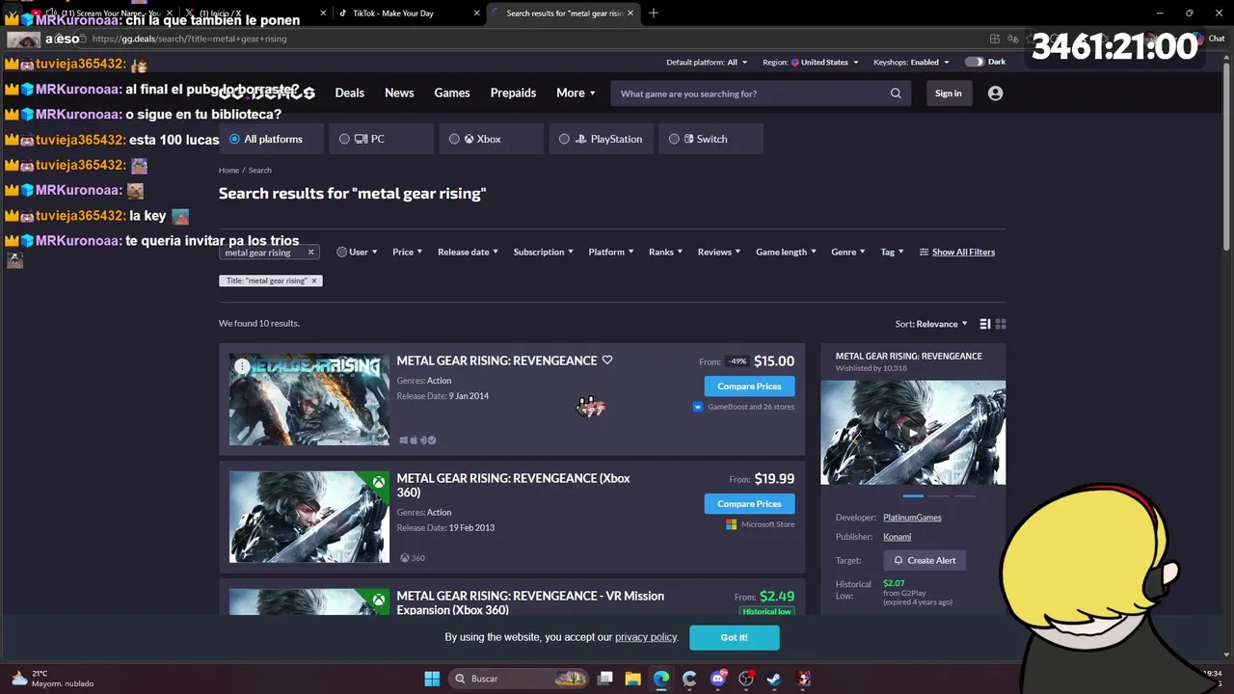This screenshot has height=694, width=1234.
Task: Expand the More navigation menu
Action: point(576,93)
